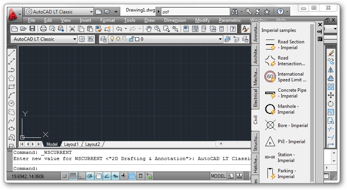Select the Ellipse tool
Image resolution: width=347 pixels, height=190 pixels.
point(12,129)
